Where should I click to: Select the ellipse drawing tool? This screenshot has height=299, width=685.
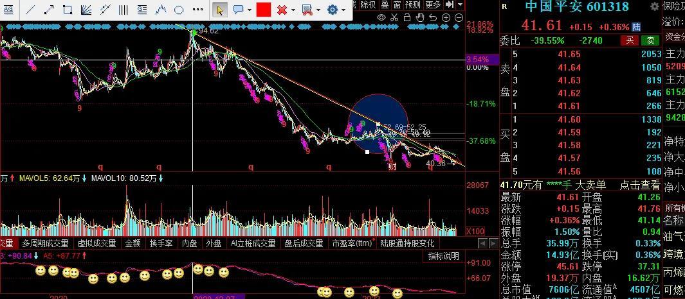point(179,10)
